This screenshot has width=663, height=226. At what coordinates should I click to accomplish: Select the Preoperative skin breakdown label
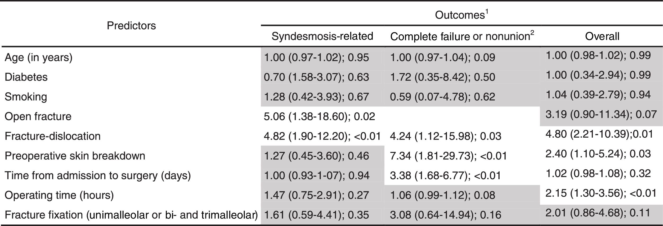point(75,156)
